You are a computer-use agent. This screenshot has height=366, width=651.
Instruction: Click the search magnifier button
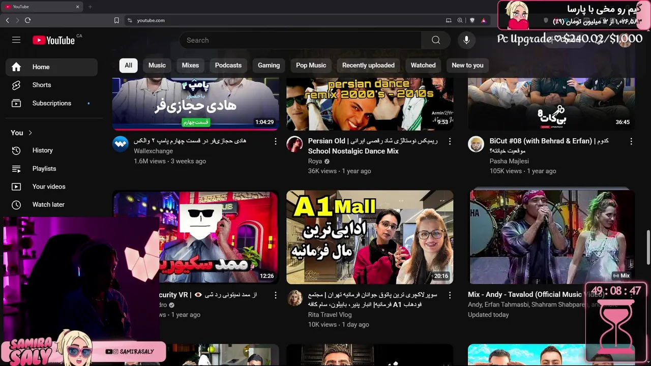coord(436,40)
